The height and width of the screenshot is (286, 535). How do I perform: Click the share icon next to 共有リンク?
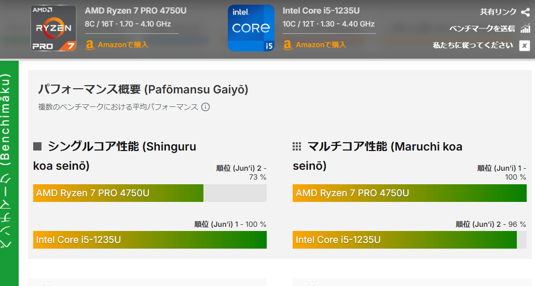525,12
